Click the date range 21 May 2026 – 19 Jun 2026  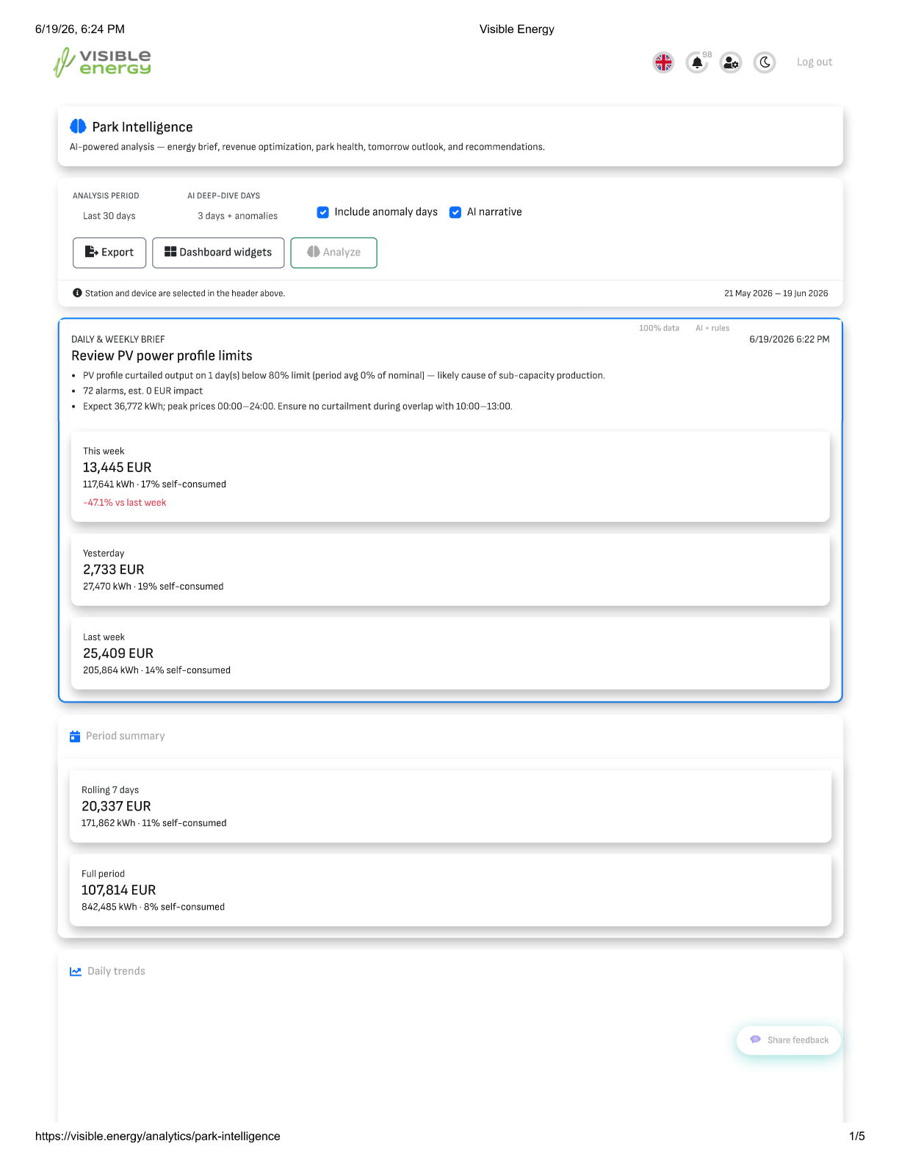pyautogui.click(x=776, y=293)
